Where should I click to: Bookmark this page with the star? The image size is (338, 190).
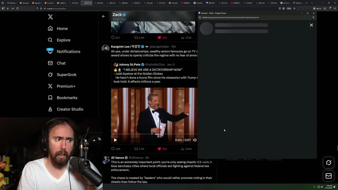pos(294,8)
